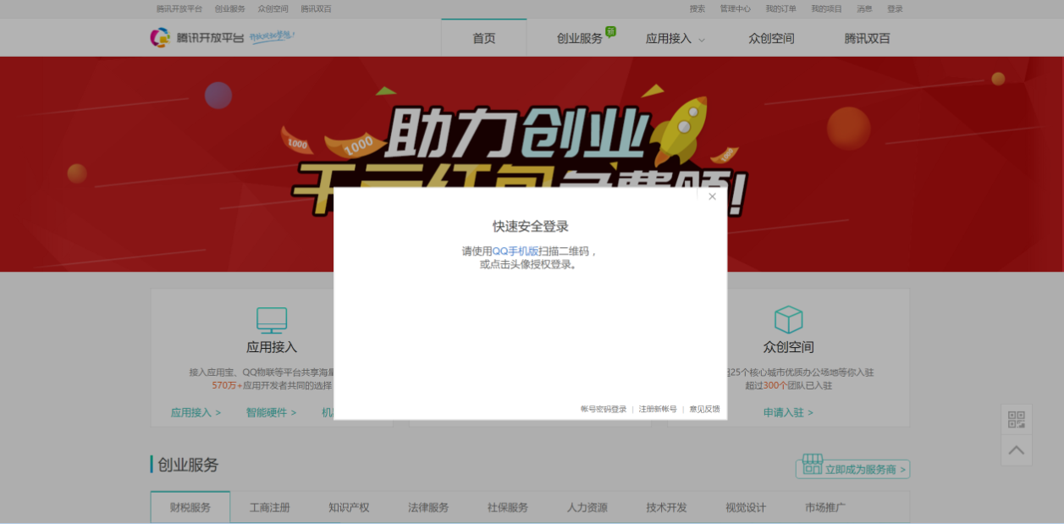
Task: Click 创业服务 in top utility bar
Action: tap(230, 8)
